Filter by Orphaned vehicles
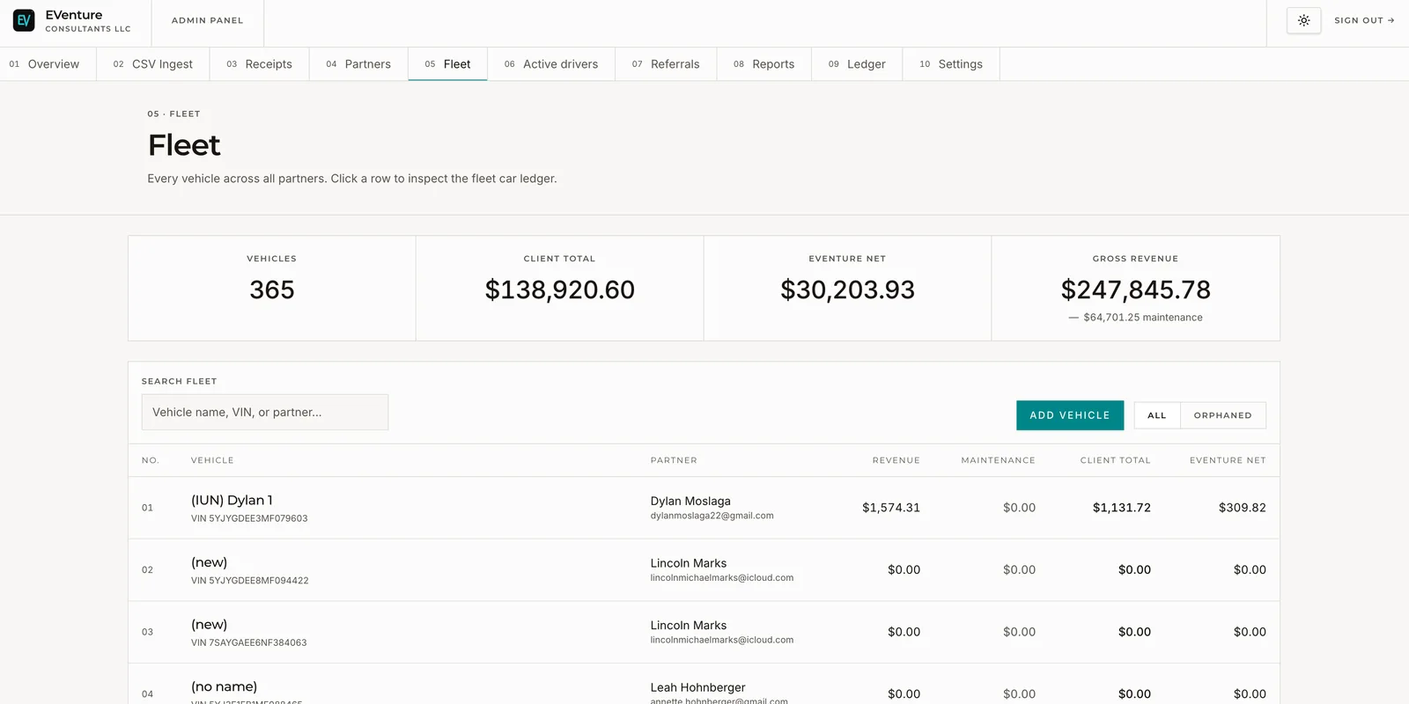Image resolution: width=1409 pixels, height=704 pixels. pyautogui.click(x=1223, y=415)
